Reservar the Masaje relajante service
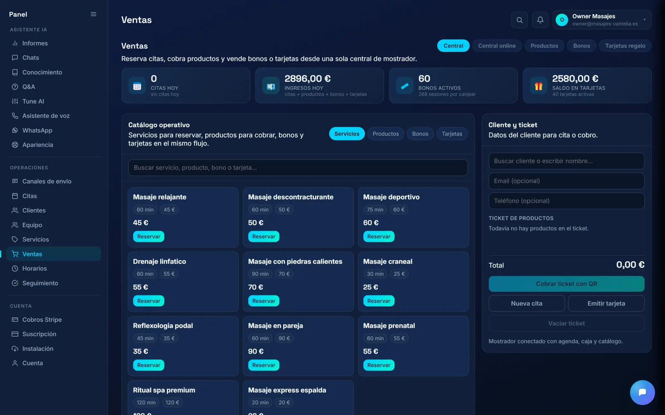This screenshot has height=415, width=665. click(x=149, y=237)
